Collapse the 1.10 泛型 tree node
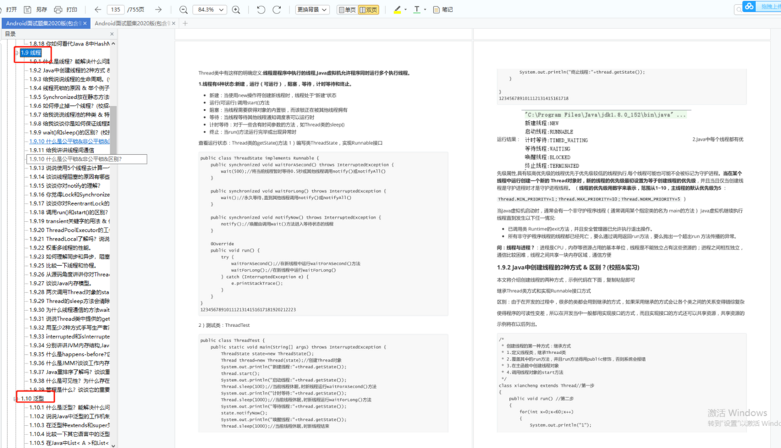This screenshot has width=781, height=448. pos(16,399)
